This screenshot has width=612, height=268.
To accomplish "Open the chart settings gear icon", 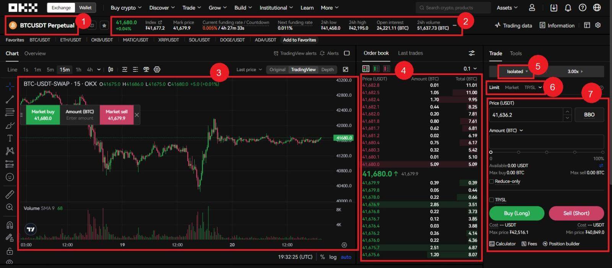I will (157, 70).
